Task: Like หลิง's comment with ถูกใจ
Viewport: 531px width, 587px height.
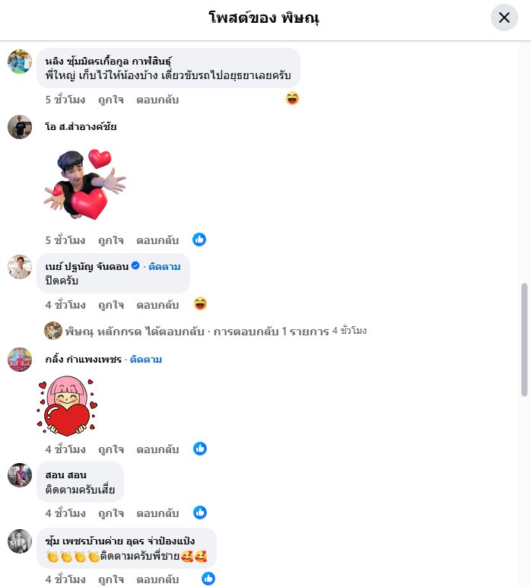Action: pos(111,100)
